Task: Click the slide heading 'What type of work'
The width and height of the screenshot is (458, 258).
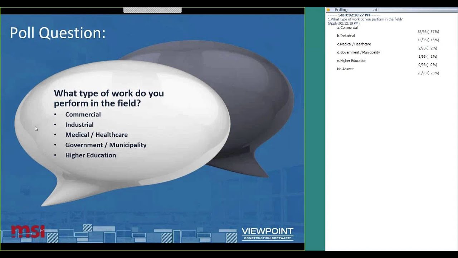Action: [109, 98]
